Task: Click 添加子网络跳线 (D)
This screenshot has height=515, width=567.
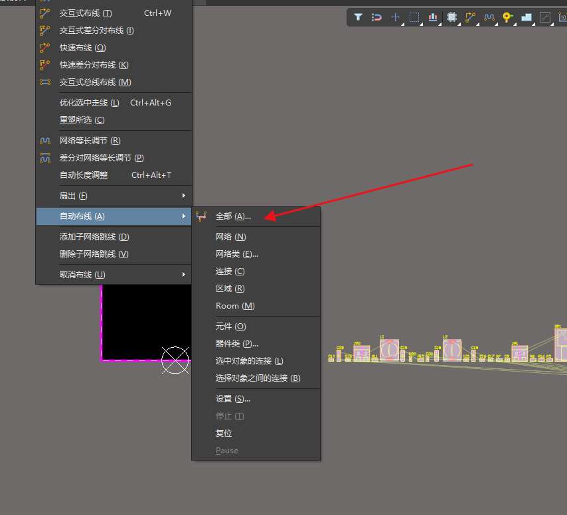Action: [114, 237]
